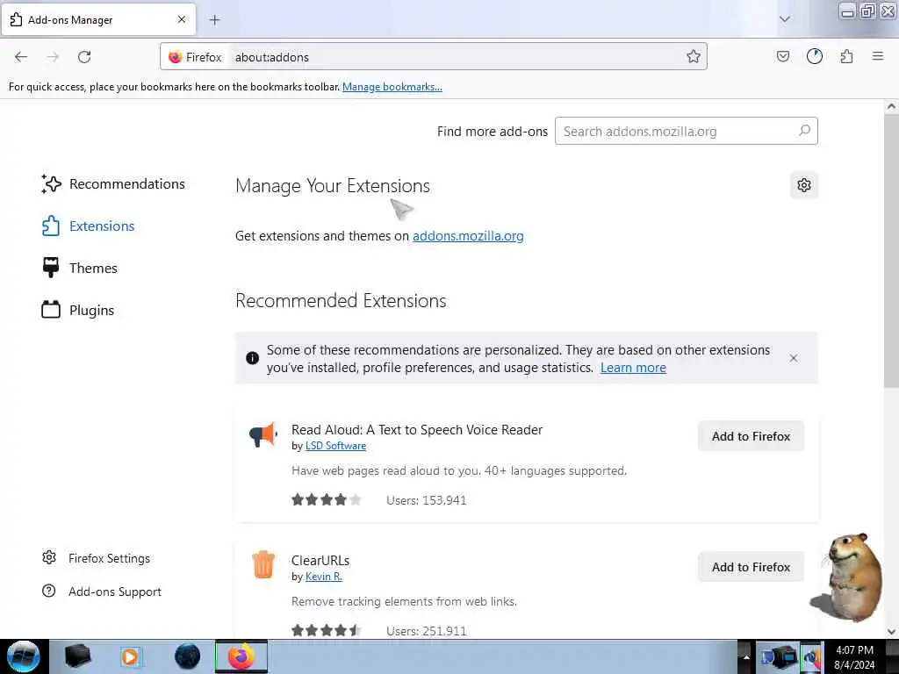Click the Plugins briefcase icon

coord(51,310)
